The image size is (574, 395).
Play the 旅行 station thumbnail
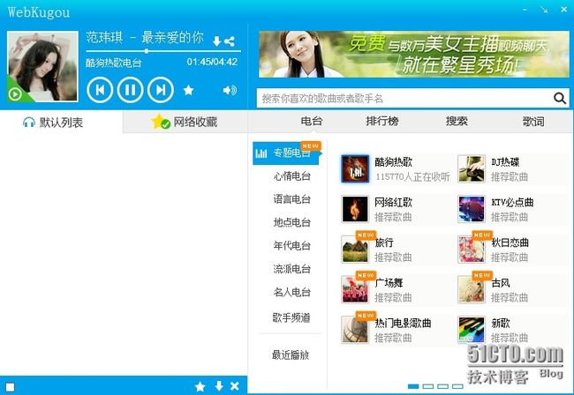355,250
